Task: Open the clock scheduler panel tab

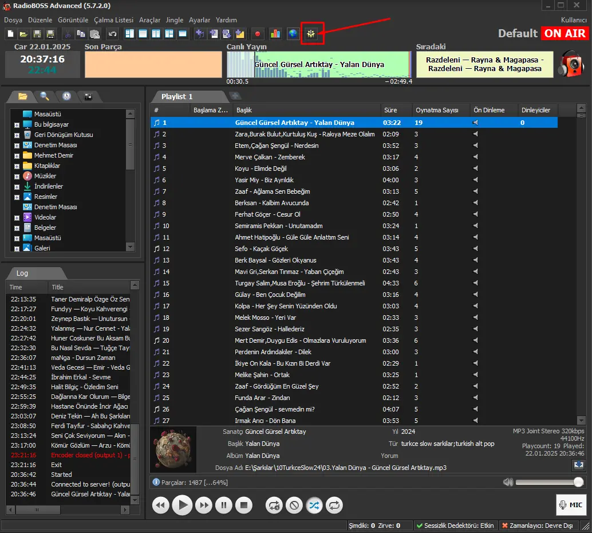Action: pyautogui.click(x=66, y=96)
